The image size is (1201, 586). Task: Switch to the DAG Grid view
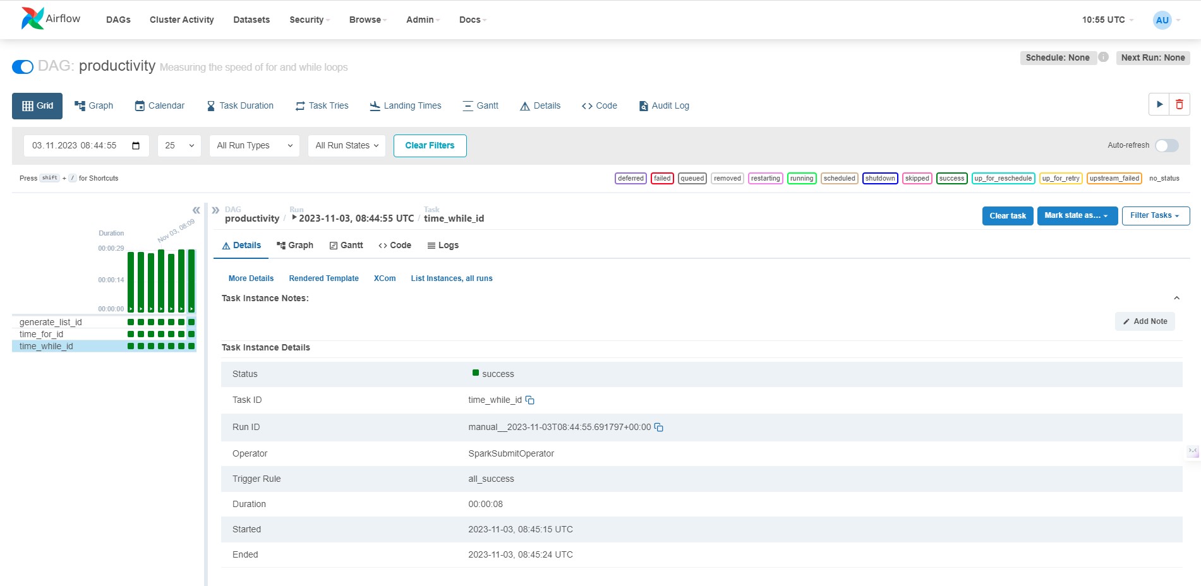click(x=37, y=106)
